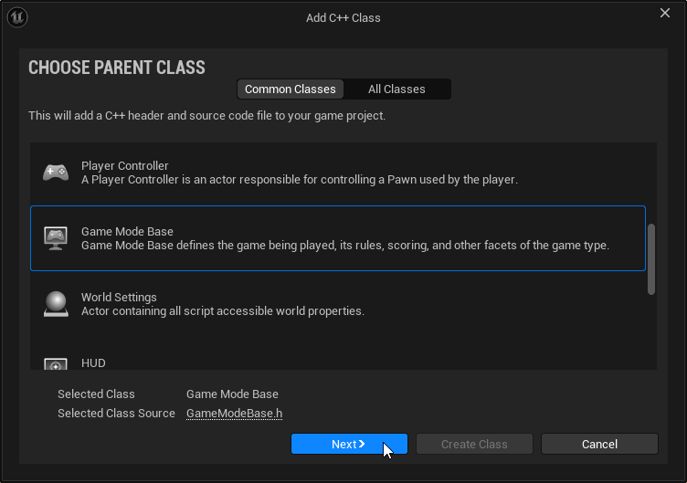Click the chevron arrow on the Next button

coord(362,444)
